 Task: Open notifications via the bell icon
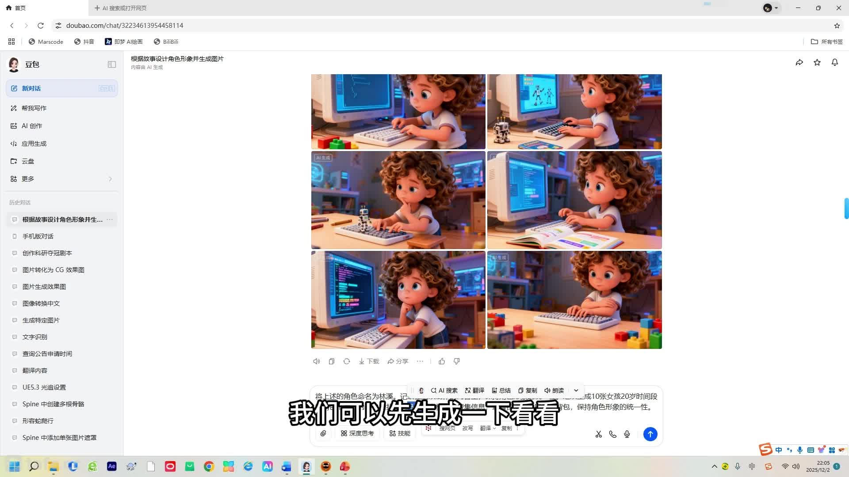(x=835, y=62)
